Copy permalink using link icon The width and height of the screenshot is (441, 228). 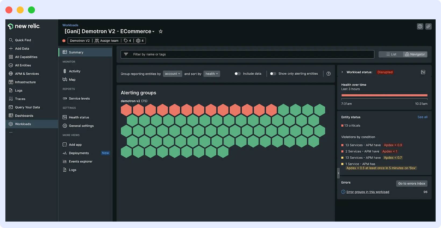(429, 26)
